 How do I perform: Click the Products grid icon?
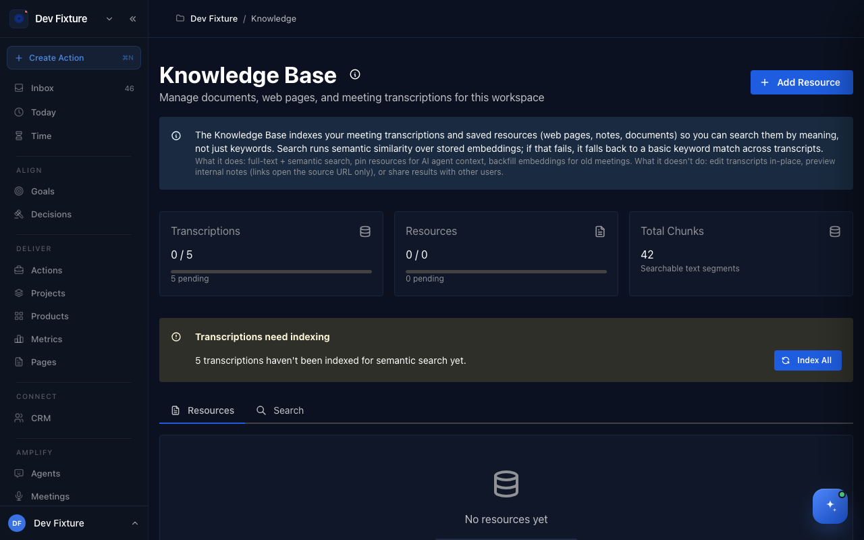pos(19,316)
